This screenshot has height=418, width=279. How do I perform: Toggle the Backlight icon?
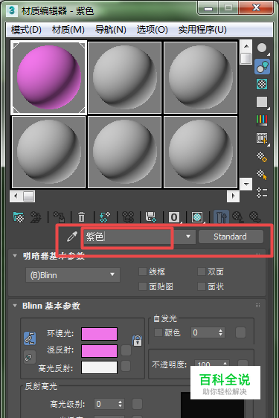[x=262, y=67]
